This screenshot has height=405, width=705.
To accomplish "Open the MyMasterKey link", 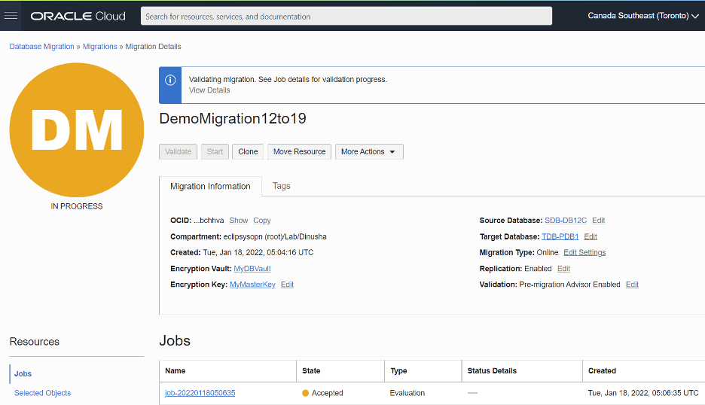I will coord(252,285).
